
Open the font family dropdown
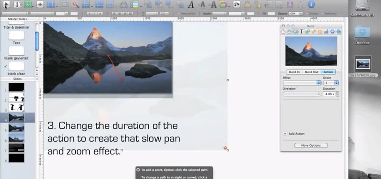pos(15,13)
